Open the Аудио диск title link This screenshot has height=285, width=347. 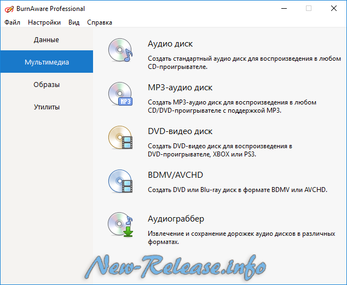[x=170, y=44]
